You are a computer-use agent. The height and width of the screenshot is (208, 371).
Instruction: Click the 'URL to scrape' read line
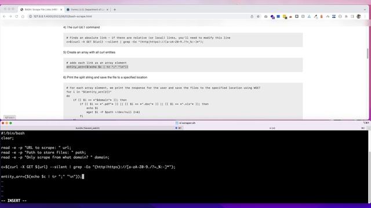tap(36, 148)
